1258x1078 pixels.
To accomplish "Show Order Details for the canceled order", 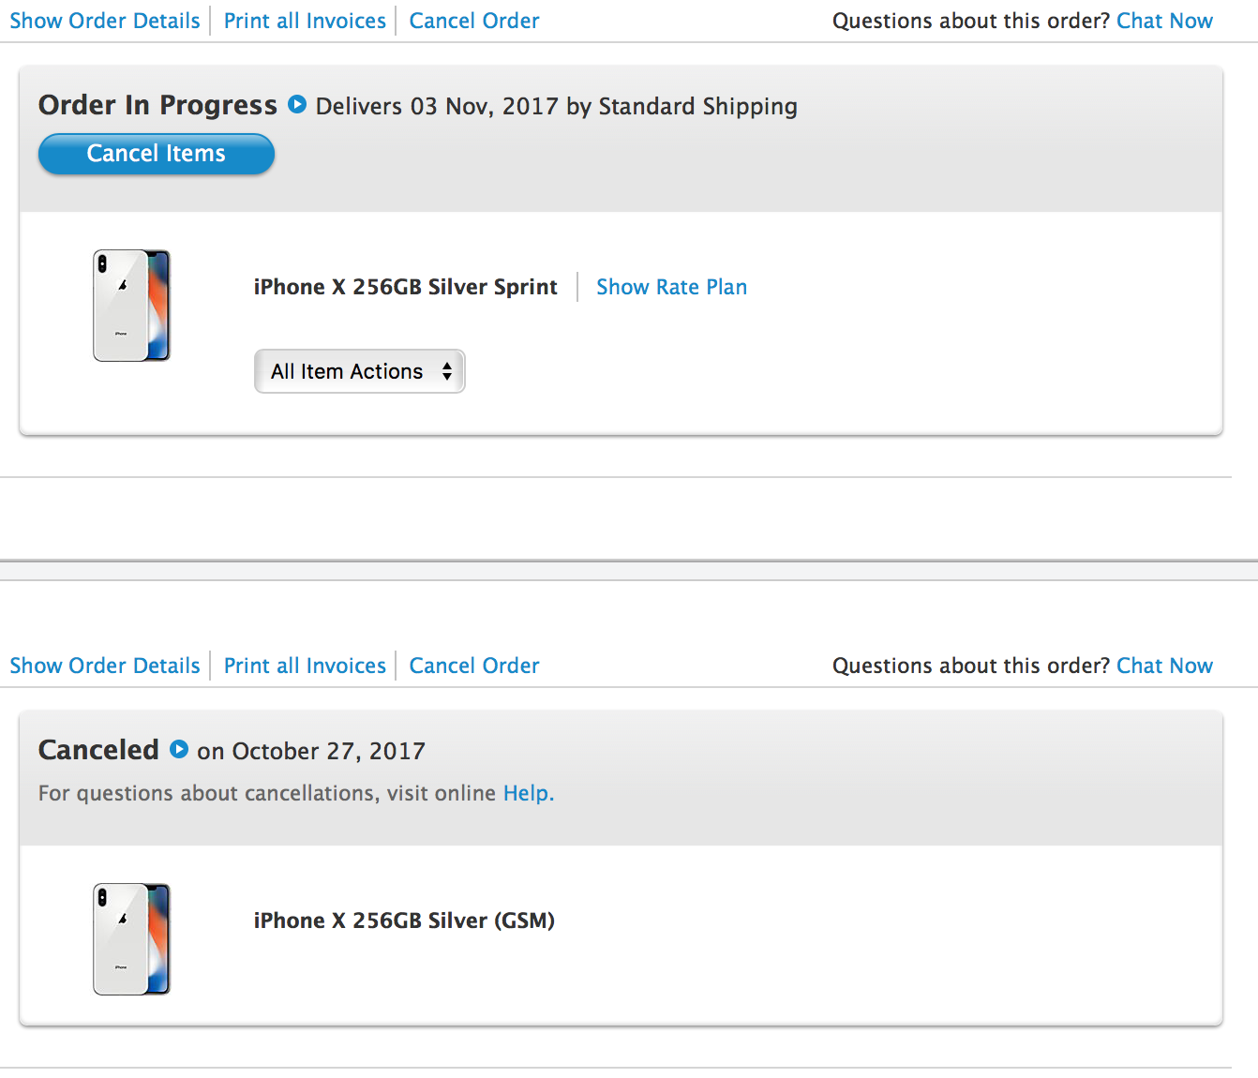I will pos(105,666).
